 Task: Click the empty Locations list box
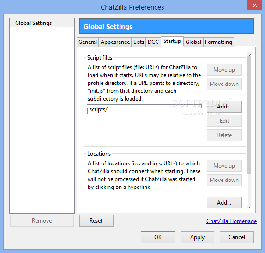[145, 200]
